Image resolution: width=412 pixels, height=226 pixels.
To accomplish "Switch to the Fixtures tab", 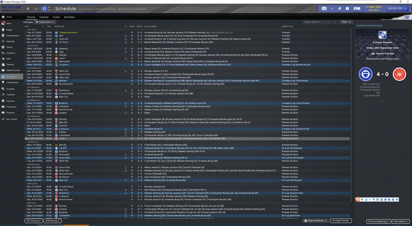I will 31,17.
